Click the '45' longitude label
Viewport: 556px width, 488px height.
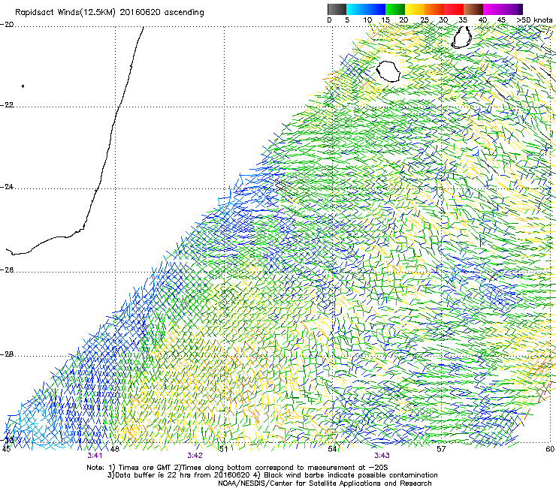[6, 449]
